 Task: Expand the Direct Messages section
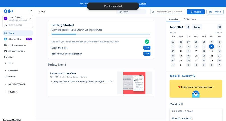point(5,84)
